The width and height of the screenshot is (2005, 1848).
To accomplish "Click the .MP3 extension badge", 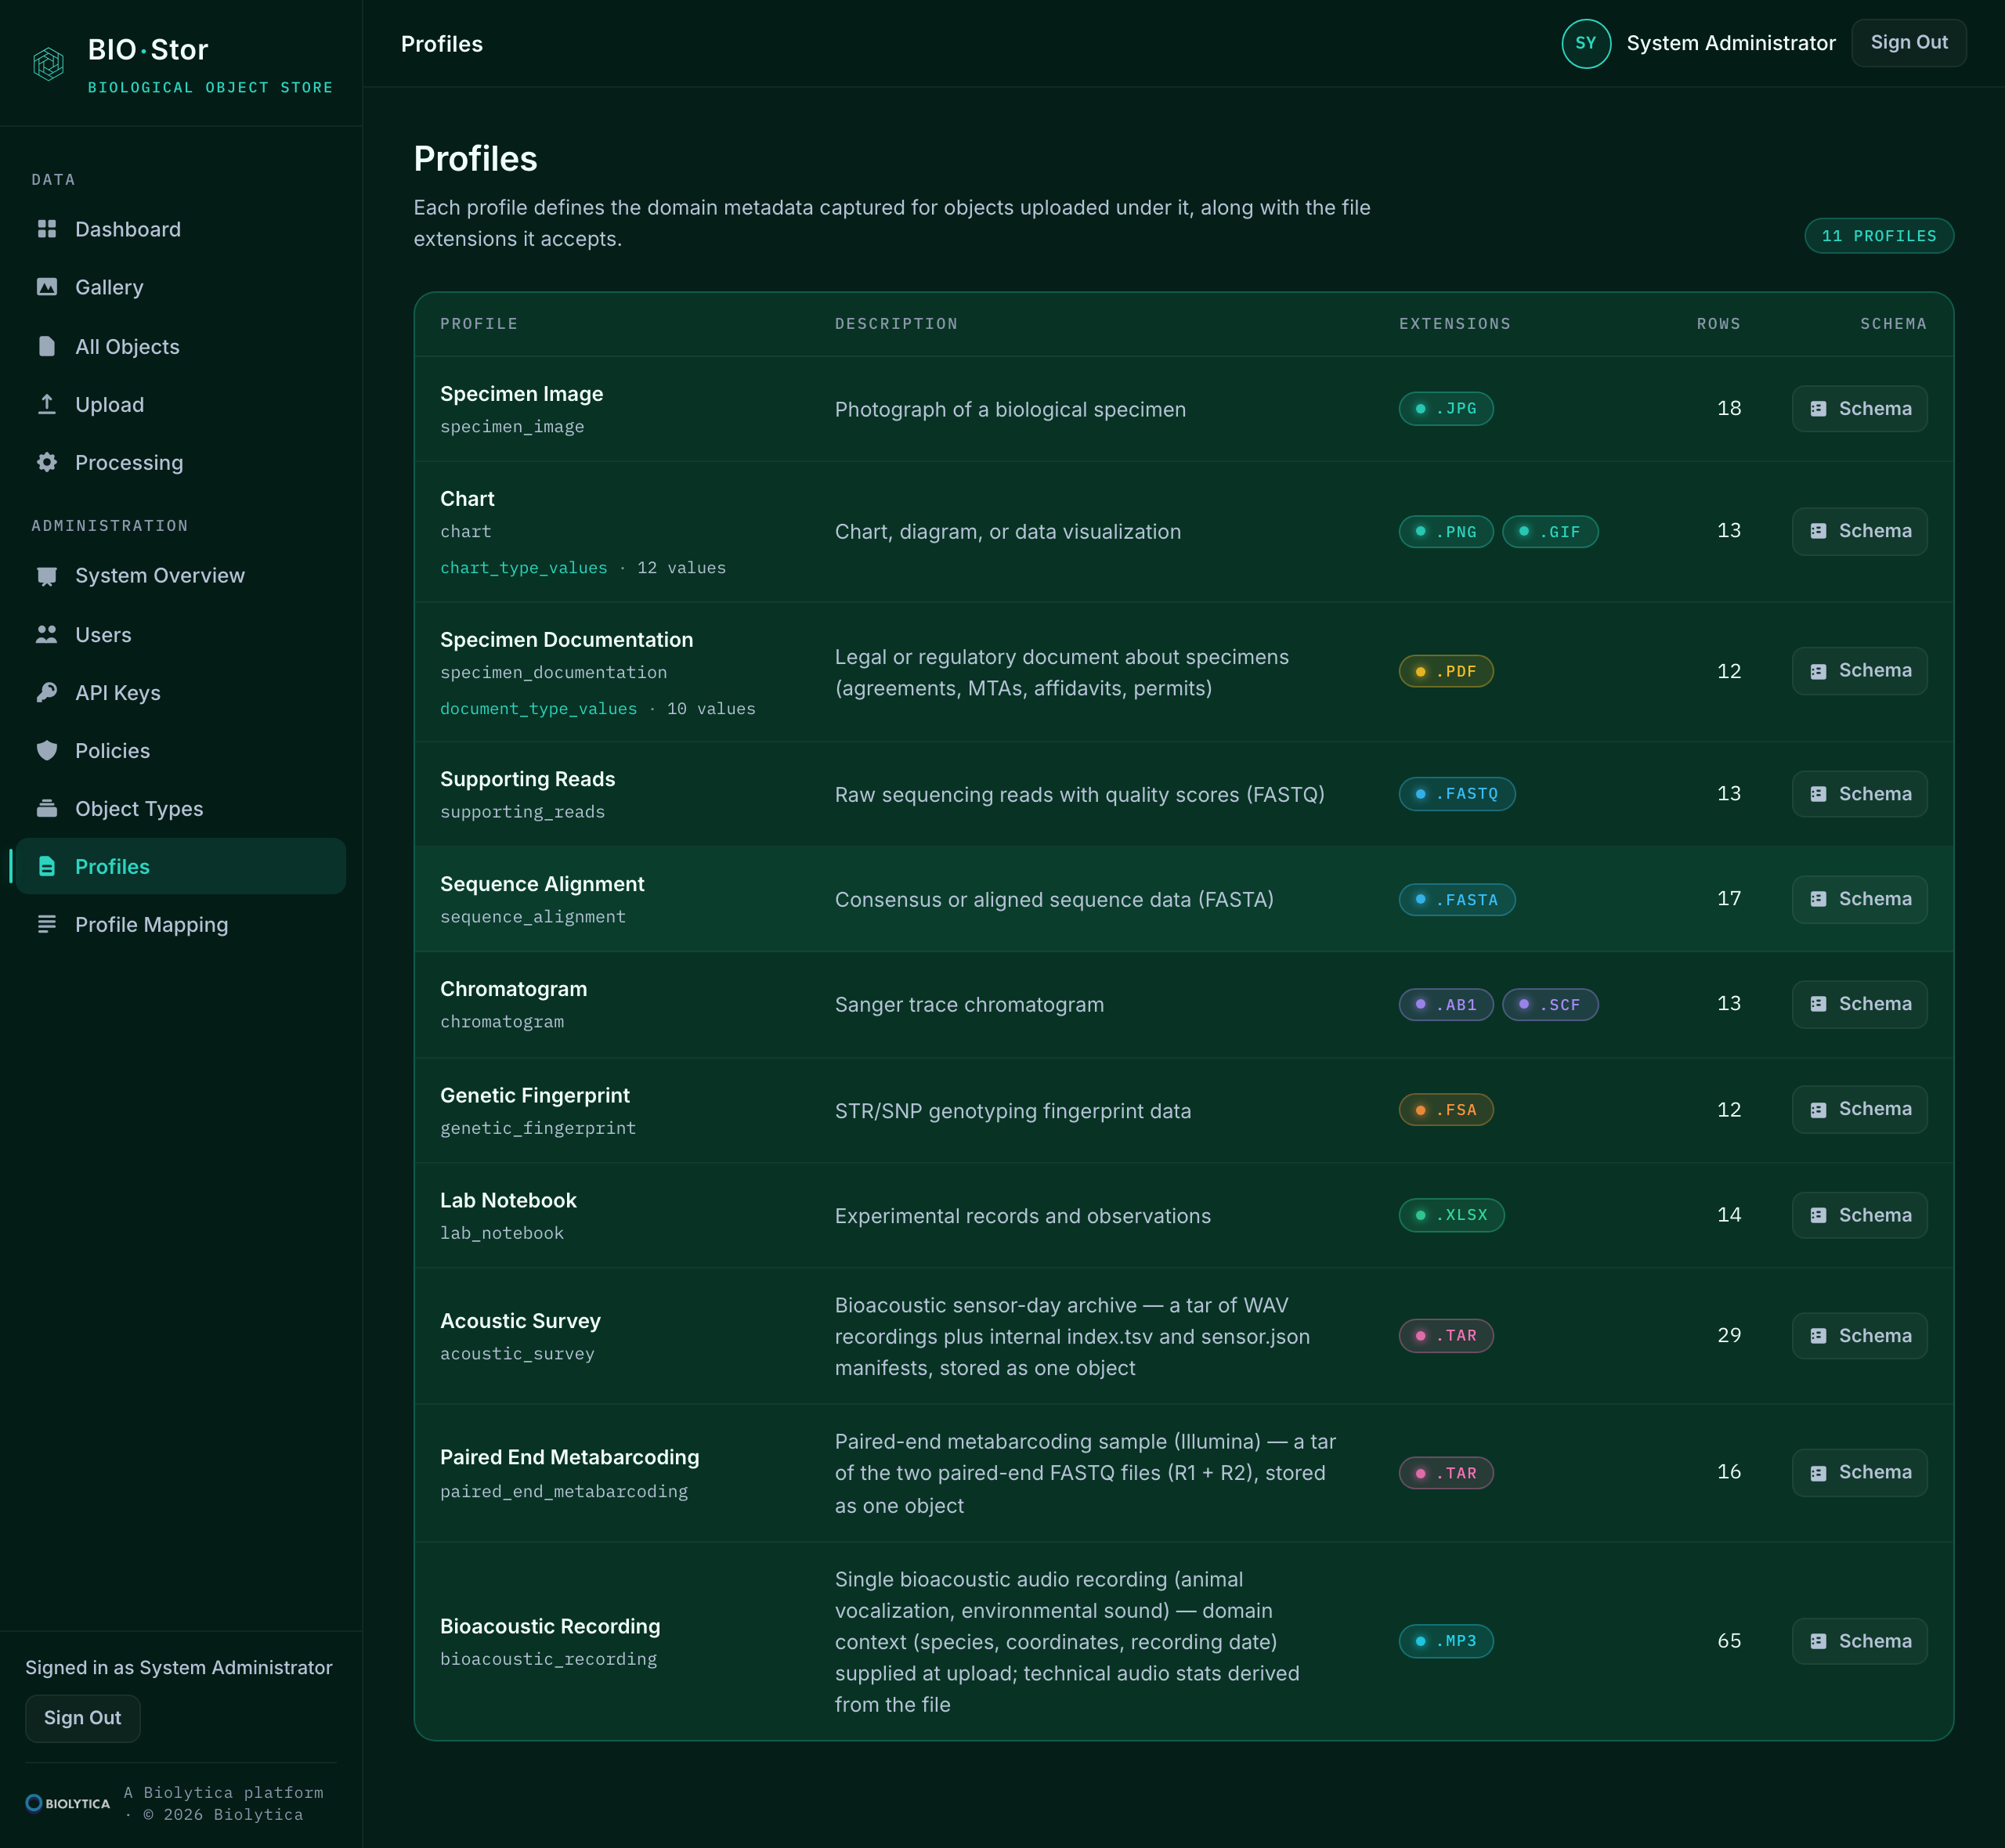I will coord(1446,1641).
